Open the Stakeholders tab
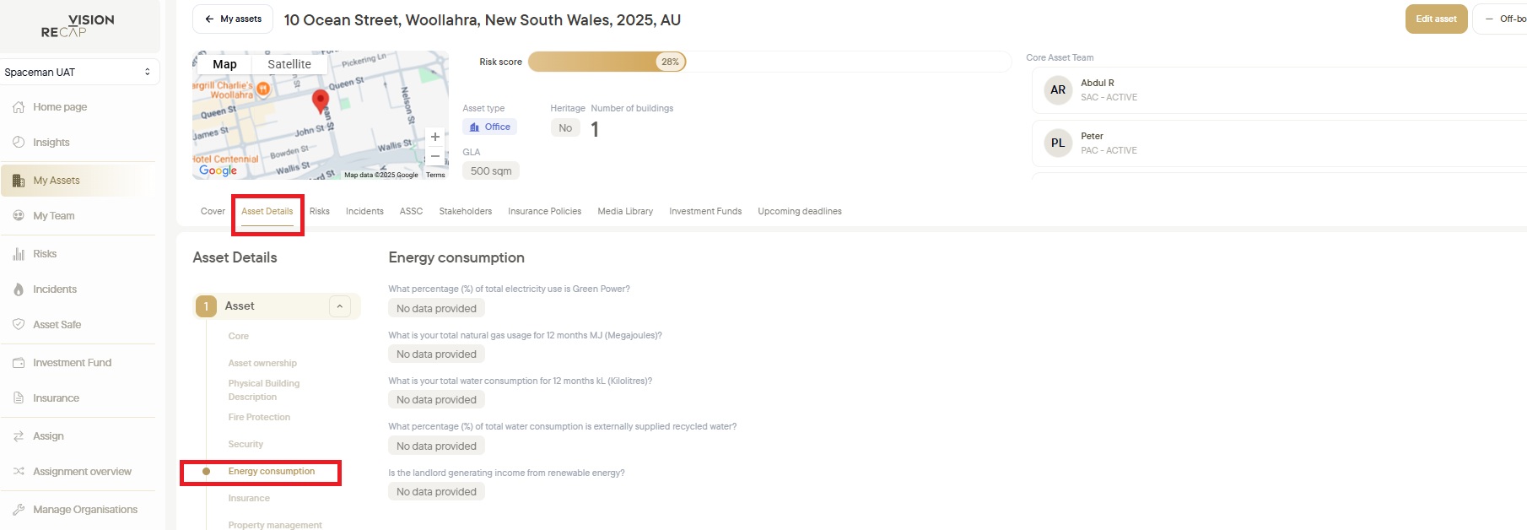The height and width of the screenshot is (530, 1527). (466, 211)
